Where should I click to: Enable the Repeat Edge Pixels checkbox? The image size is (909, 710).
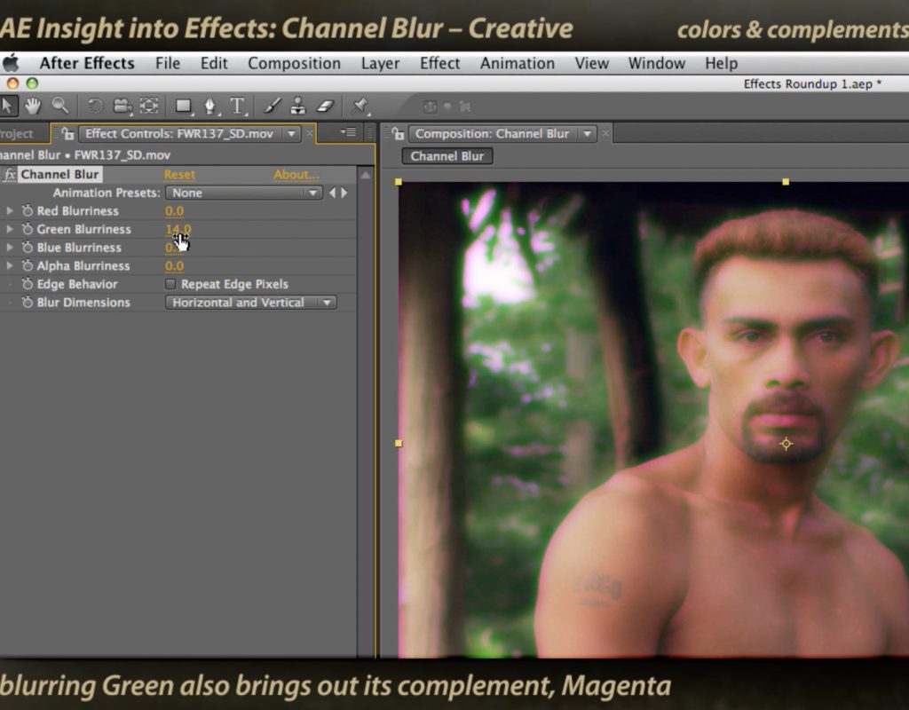click(170, 284)
